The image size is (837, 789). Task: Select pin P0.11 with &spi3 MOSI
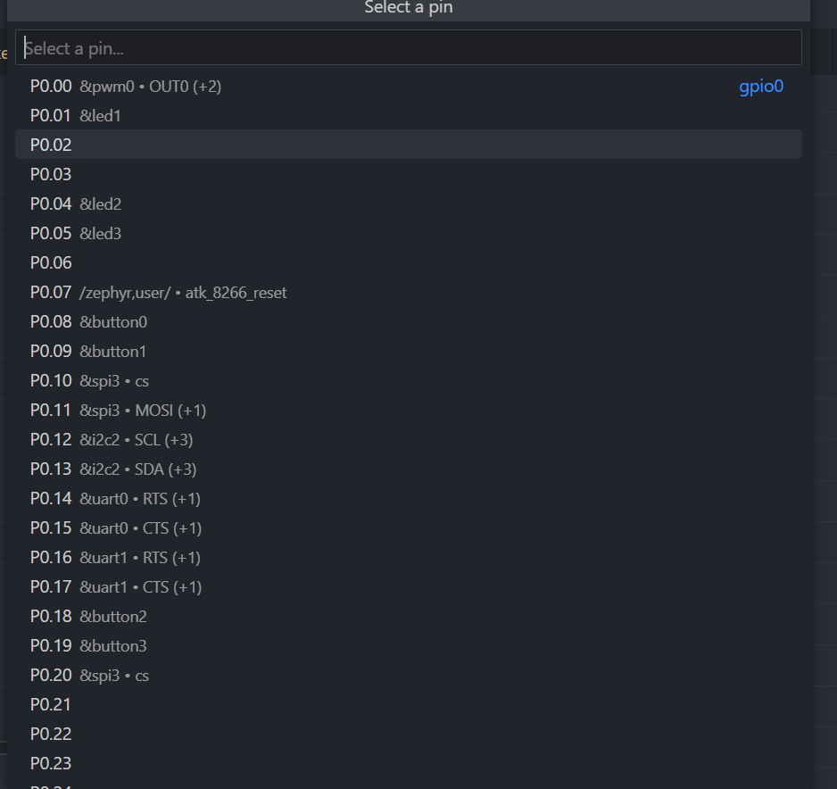(x=118, y=411)
